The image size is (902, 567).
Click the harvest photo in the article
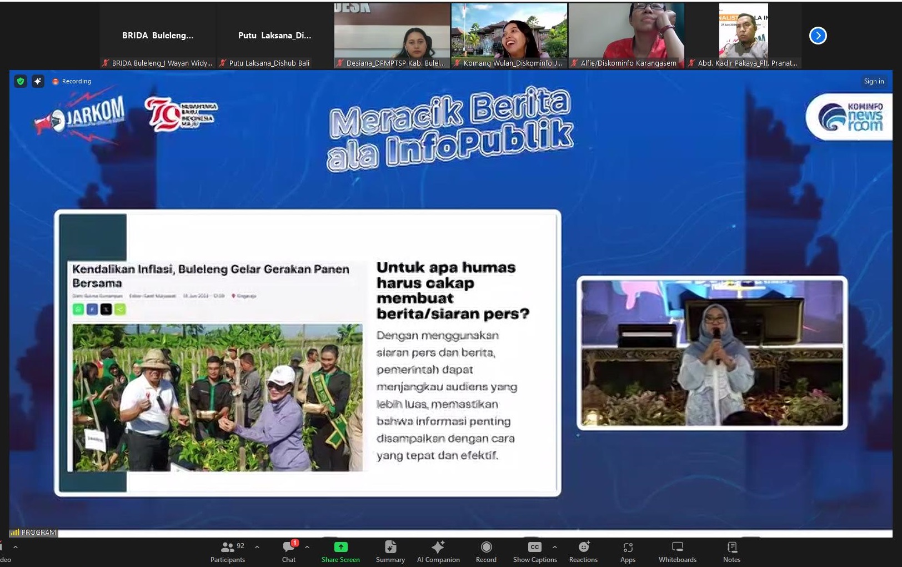click(217, 397)
